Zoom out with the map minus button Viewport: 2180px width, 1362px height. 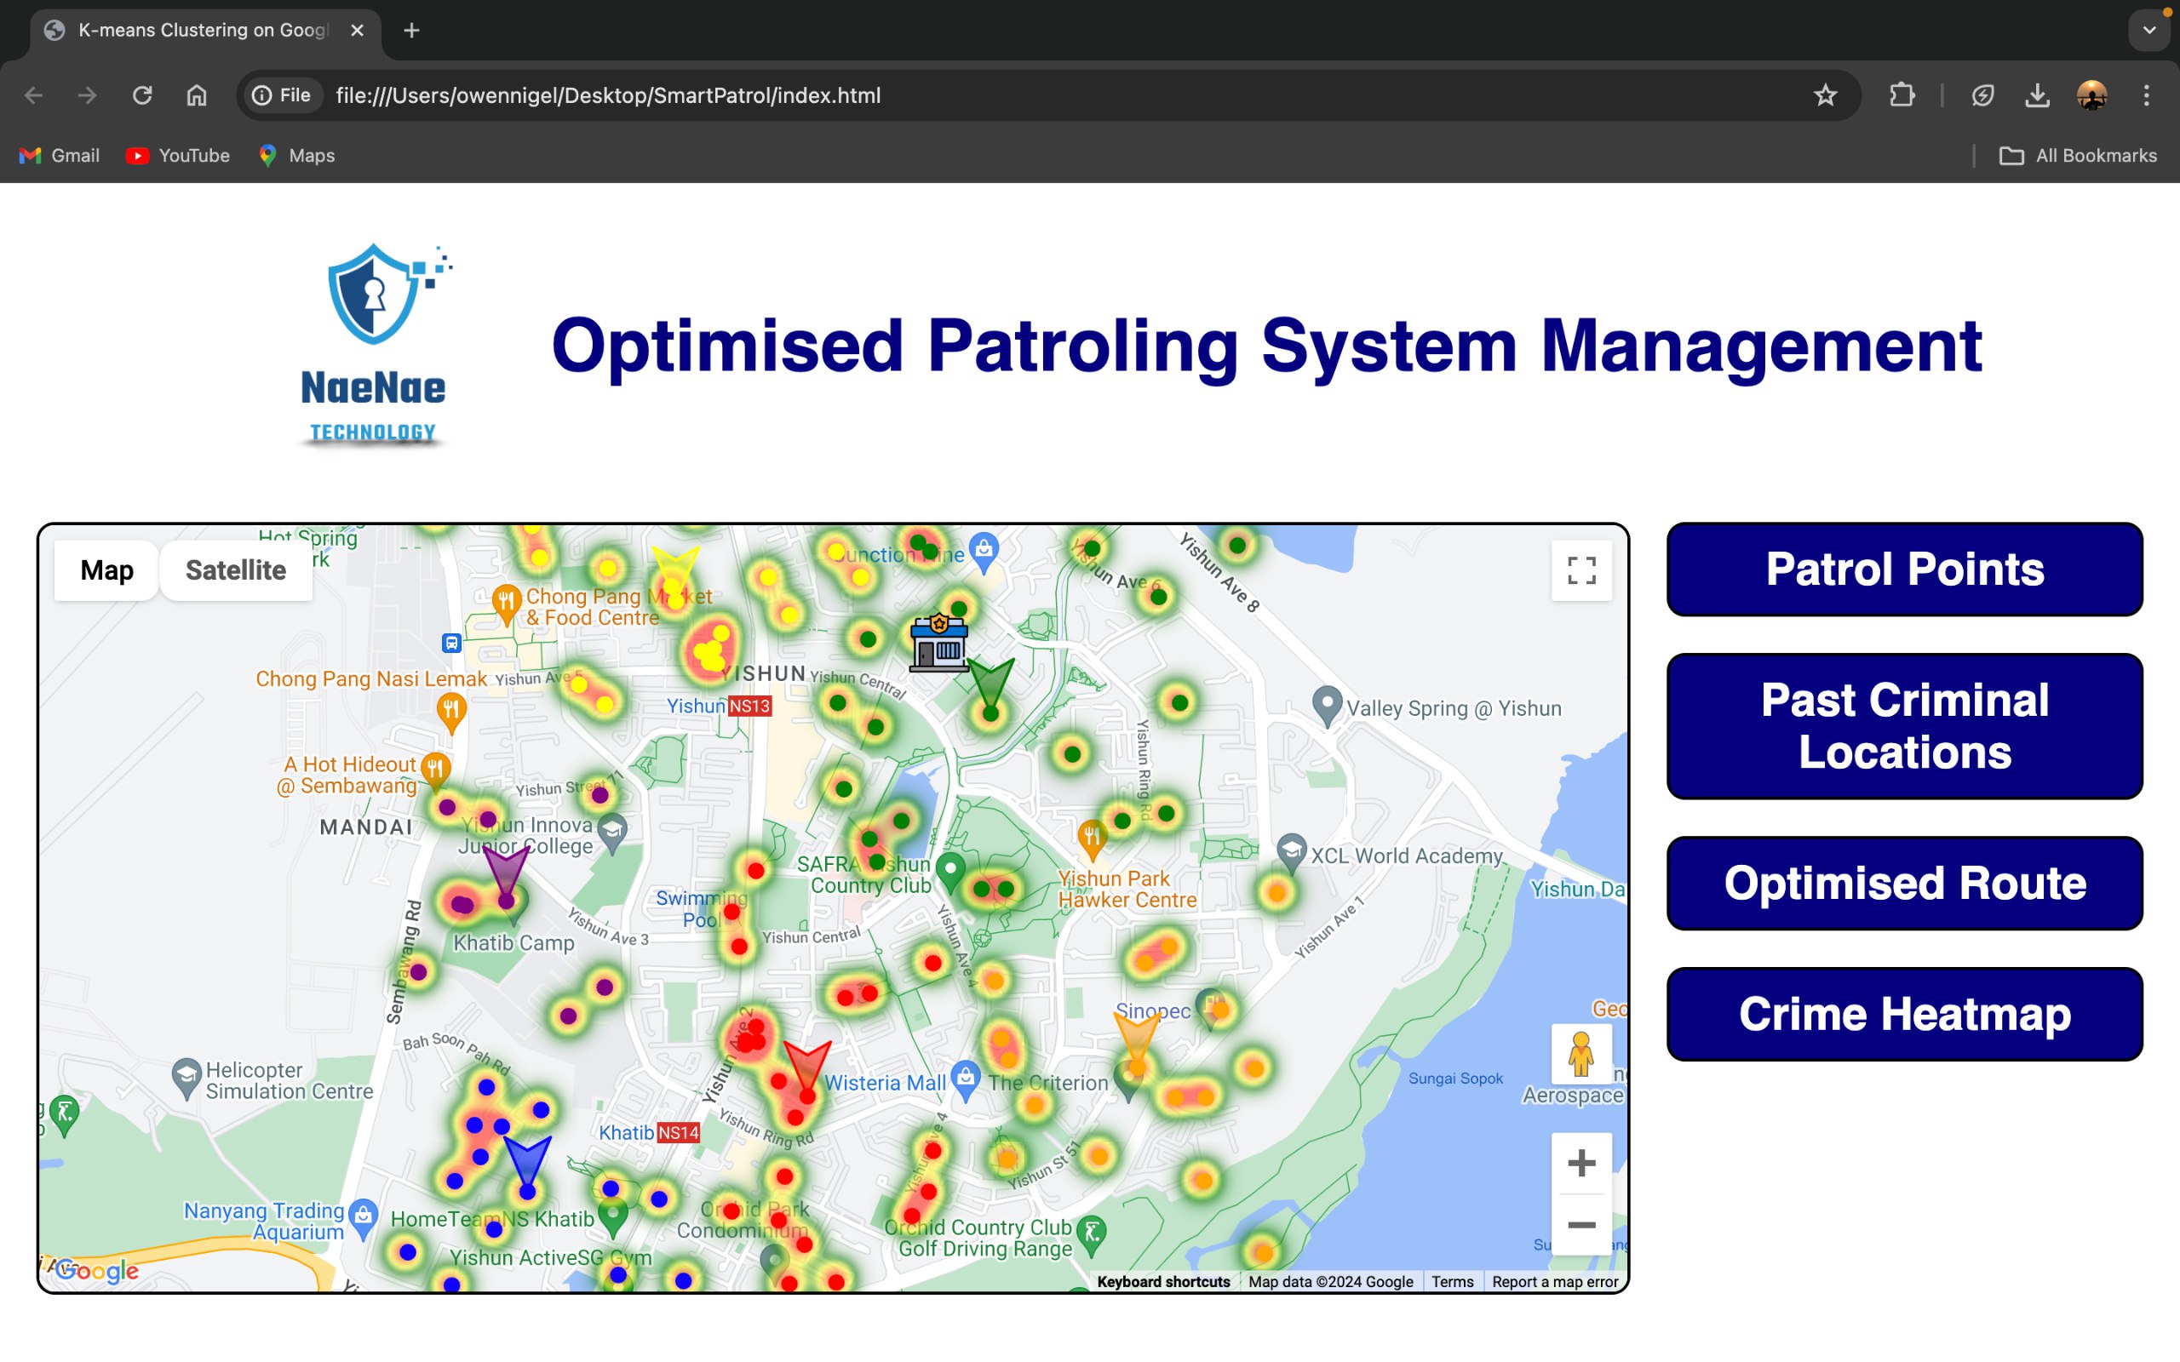click(x=1581, y=1225)
